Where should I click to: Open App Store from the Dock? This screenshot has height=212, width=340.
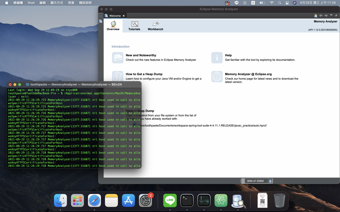point(128,200)
